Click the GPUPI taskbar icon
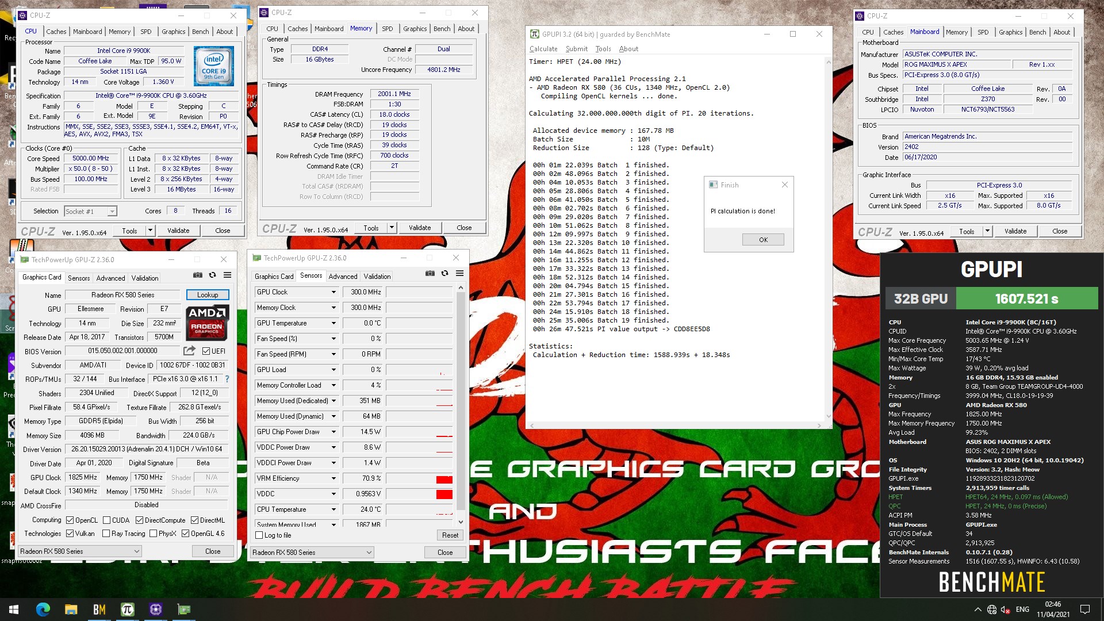1104x621 pixels. coord(127,609)
